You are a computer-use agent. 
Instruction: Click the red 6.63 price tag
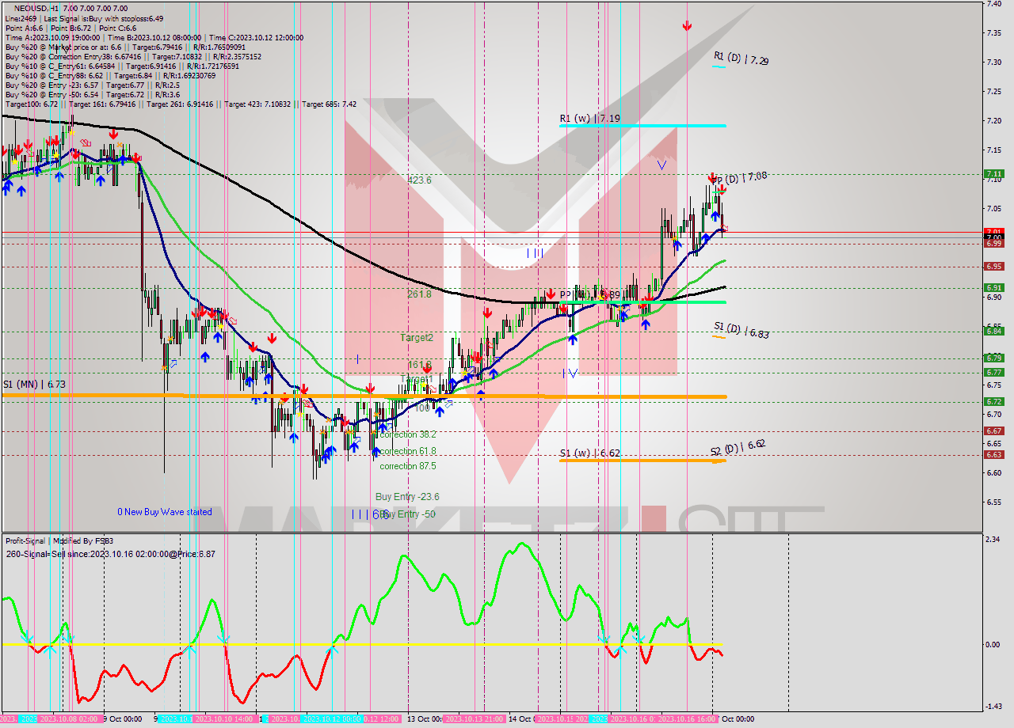[x=993, y=454]
